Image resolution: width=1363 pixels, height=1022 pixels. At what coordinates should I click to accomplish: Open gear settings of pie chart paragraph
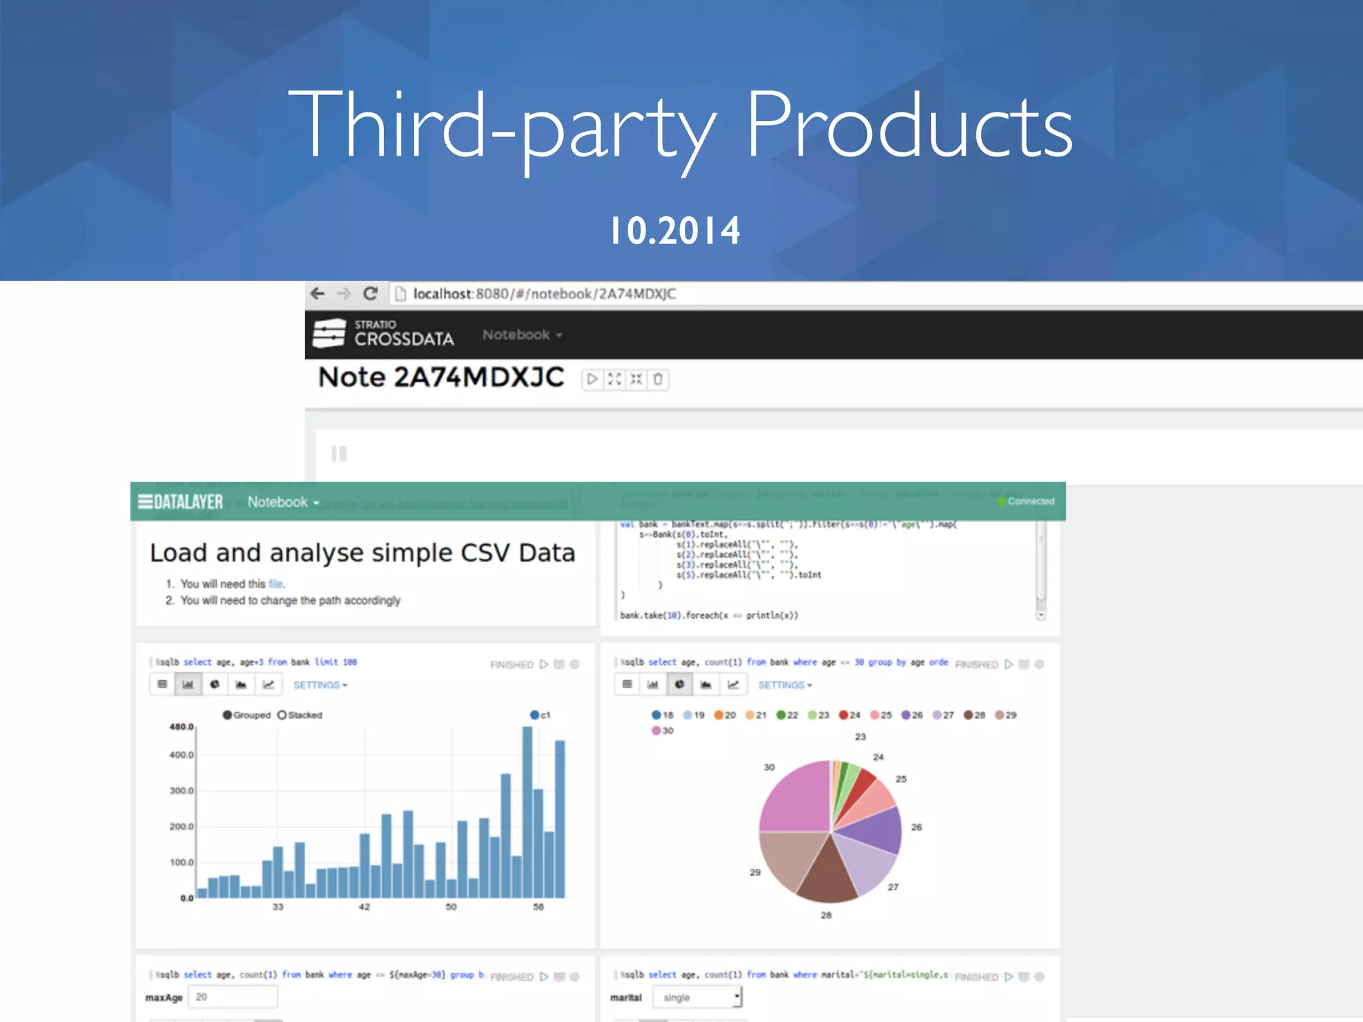click(1040, 664)
